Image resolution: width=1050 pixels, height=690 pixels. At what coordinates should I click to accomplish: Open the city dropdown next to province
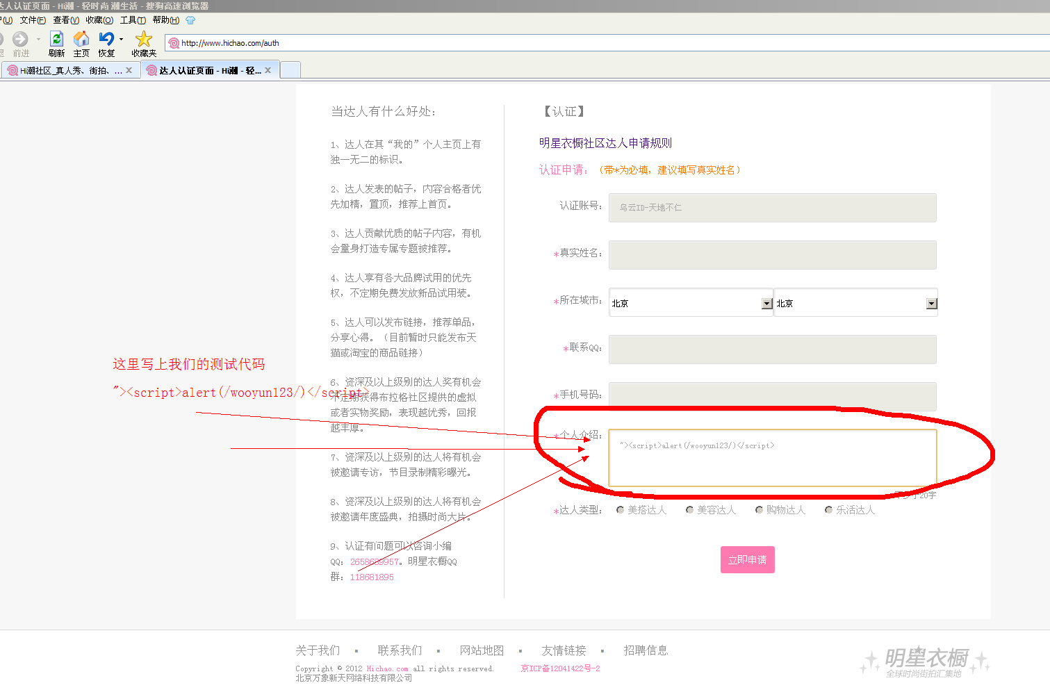point(855,303)
